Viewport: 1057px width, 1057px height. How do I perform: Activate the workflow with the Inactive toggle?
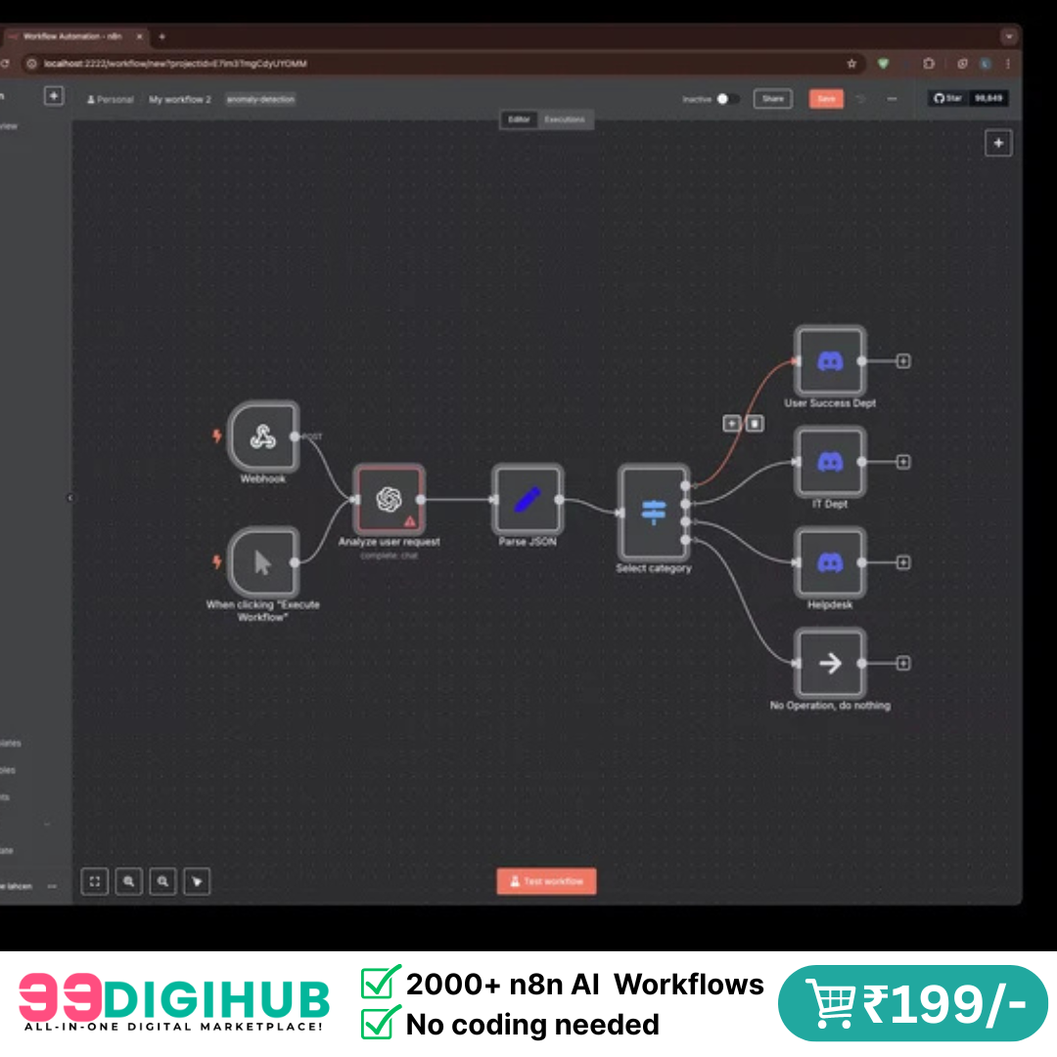click(x=726, y=99)
